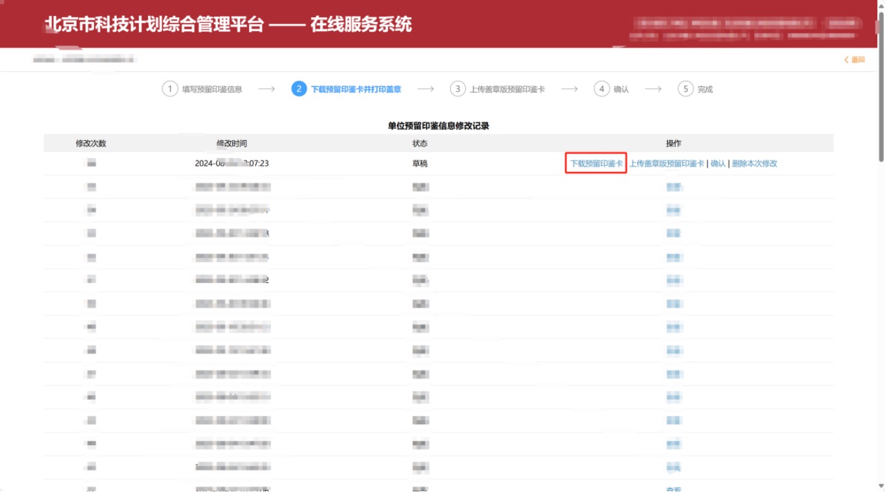885x492 pixels.
Task: Select the 完成 step label
Action: pyautogui.click(x=705, y=89)
